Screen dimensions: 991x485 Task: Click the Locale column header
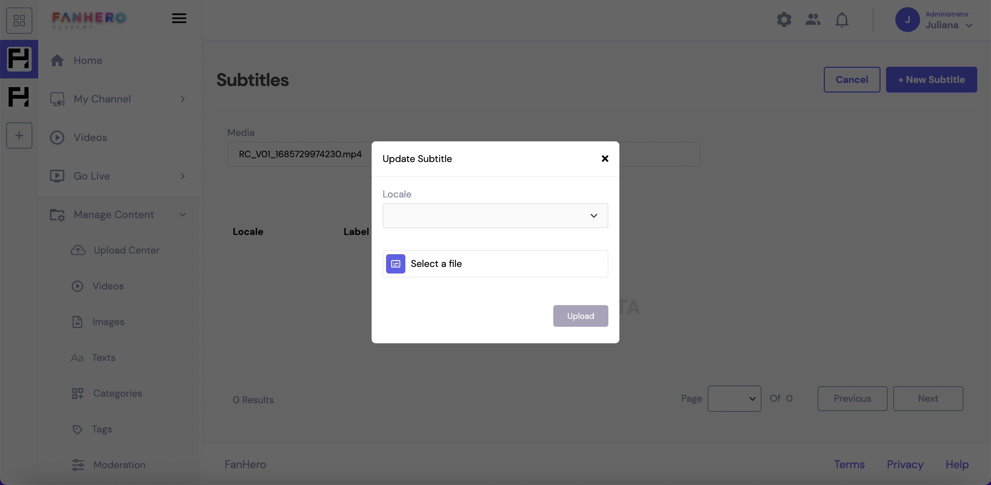point(248,231)
